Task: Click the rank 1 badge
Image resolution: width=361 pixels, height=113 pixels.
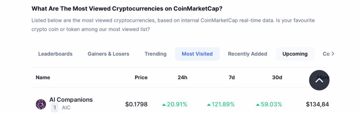Action: 55,108
